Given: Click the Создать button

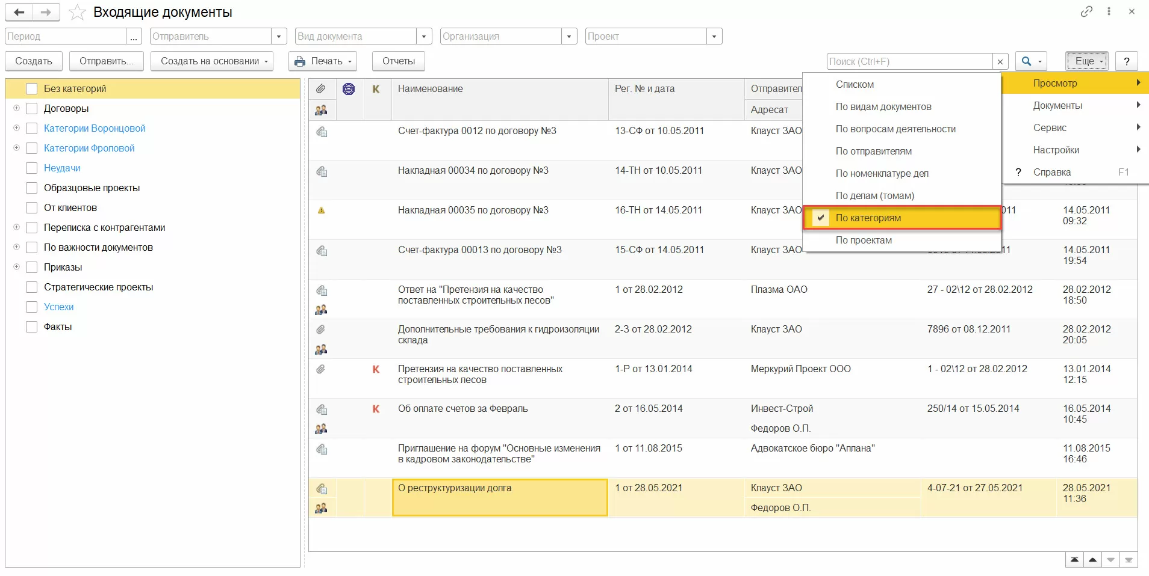Looking at the screenshot, I should click(x=34, y=61).
